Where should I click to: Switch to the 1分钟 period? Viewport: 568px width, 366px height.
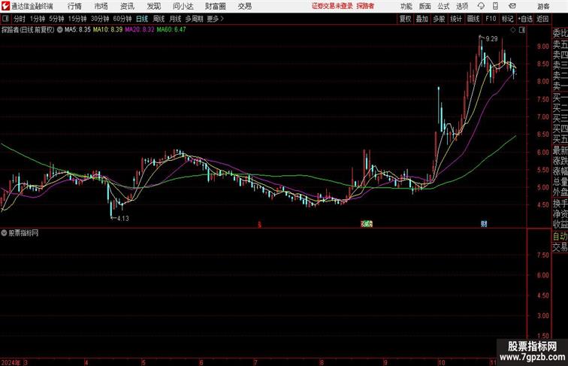pyautogui.click(x=38, y=19)
